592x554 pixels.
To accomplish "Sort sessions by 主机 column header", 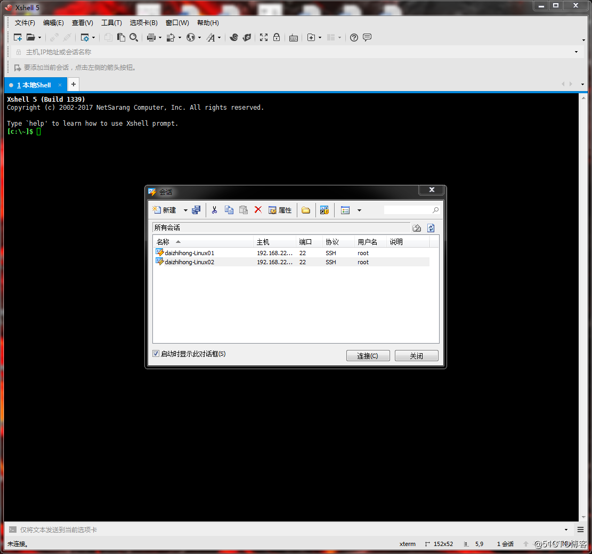I will [x=274, y=242].
